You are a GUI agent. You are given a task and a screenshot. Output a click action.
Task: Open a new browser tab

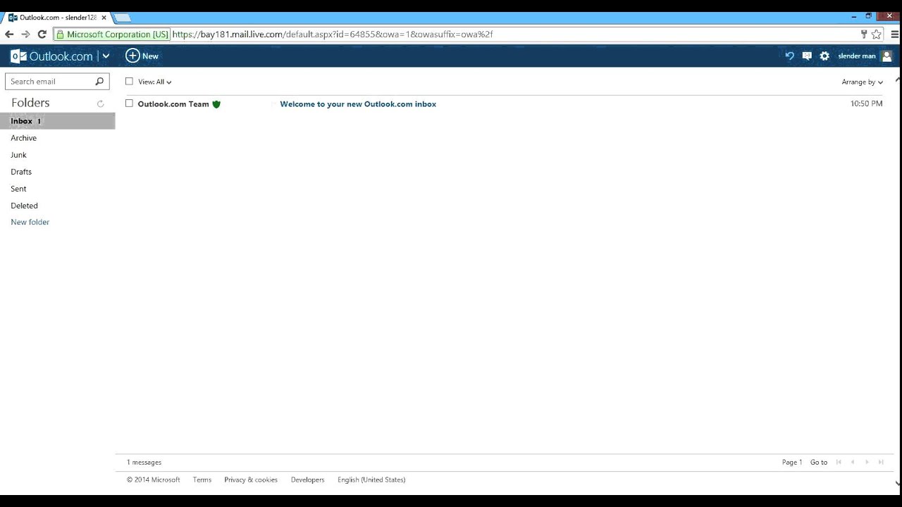coord(123,18)
